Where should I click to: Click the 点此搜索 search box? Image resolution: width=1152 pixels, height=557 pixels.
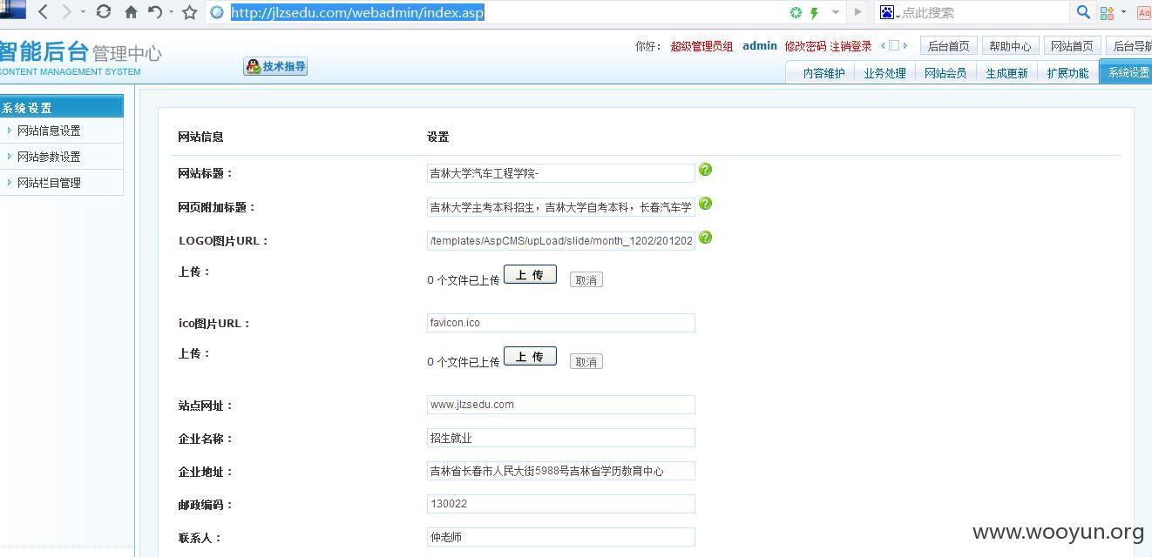coord(983,12)
